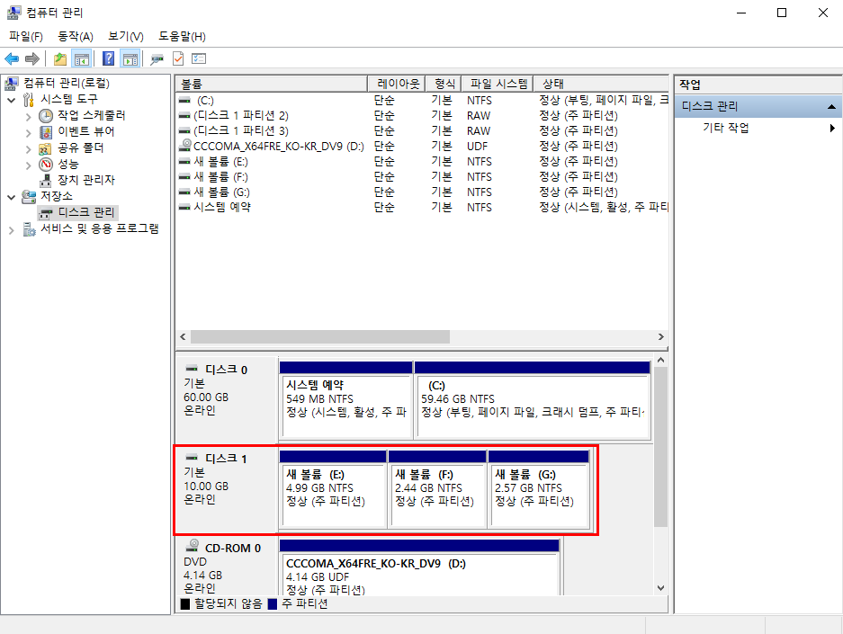Open the 동작(A) menu
Viewport: 843px width, 634px height.
click(x=76, y=36)
